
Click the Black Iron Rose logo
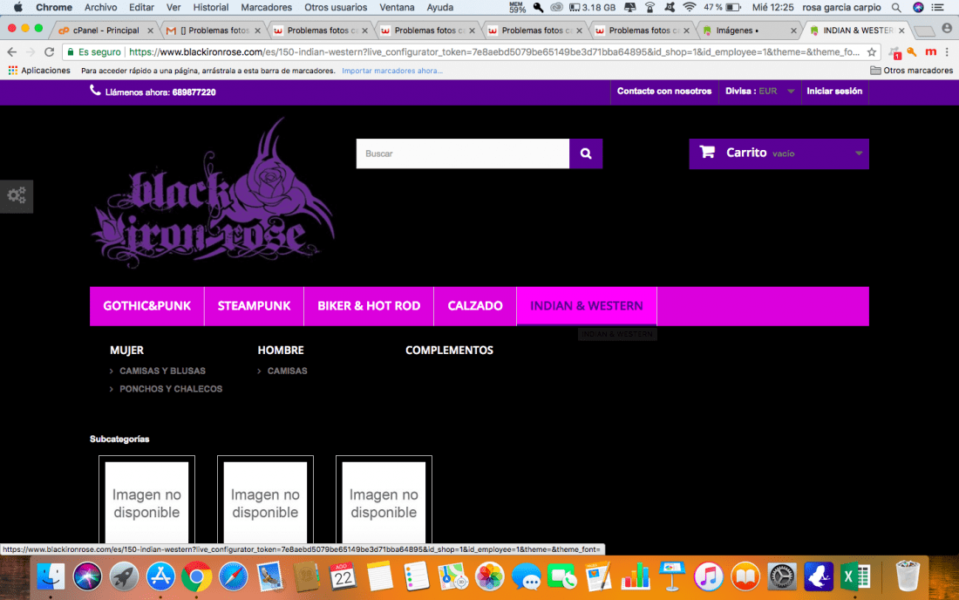click(x=214, y=194)
